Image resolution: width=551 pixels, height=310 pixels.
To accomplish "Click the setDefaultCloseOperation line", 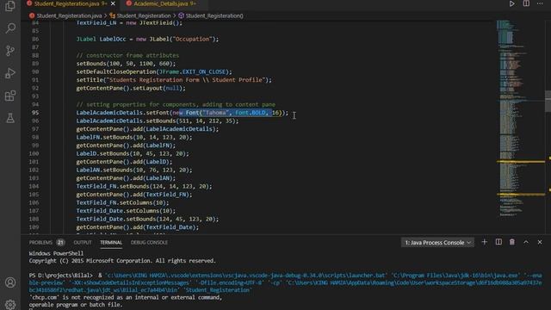I will pos(154,71).
